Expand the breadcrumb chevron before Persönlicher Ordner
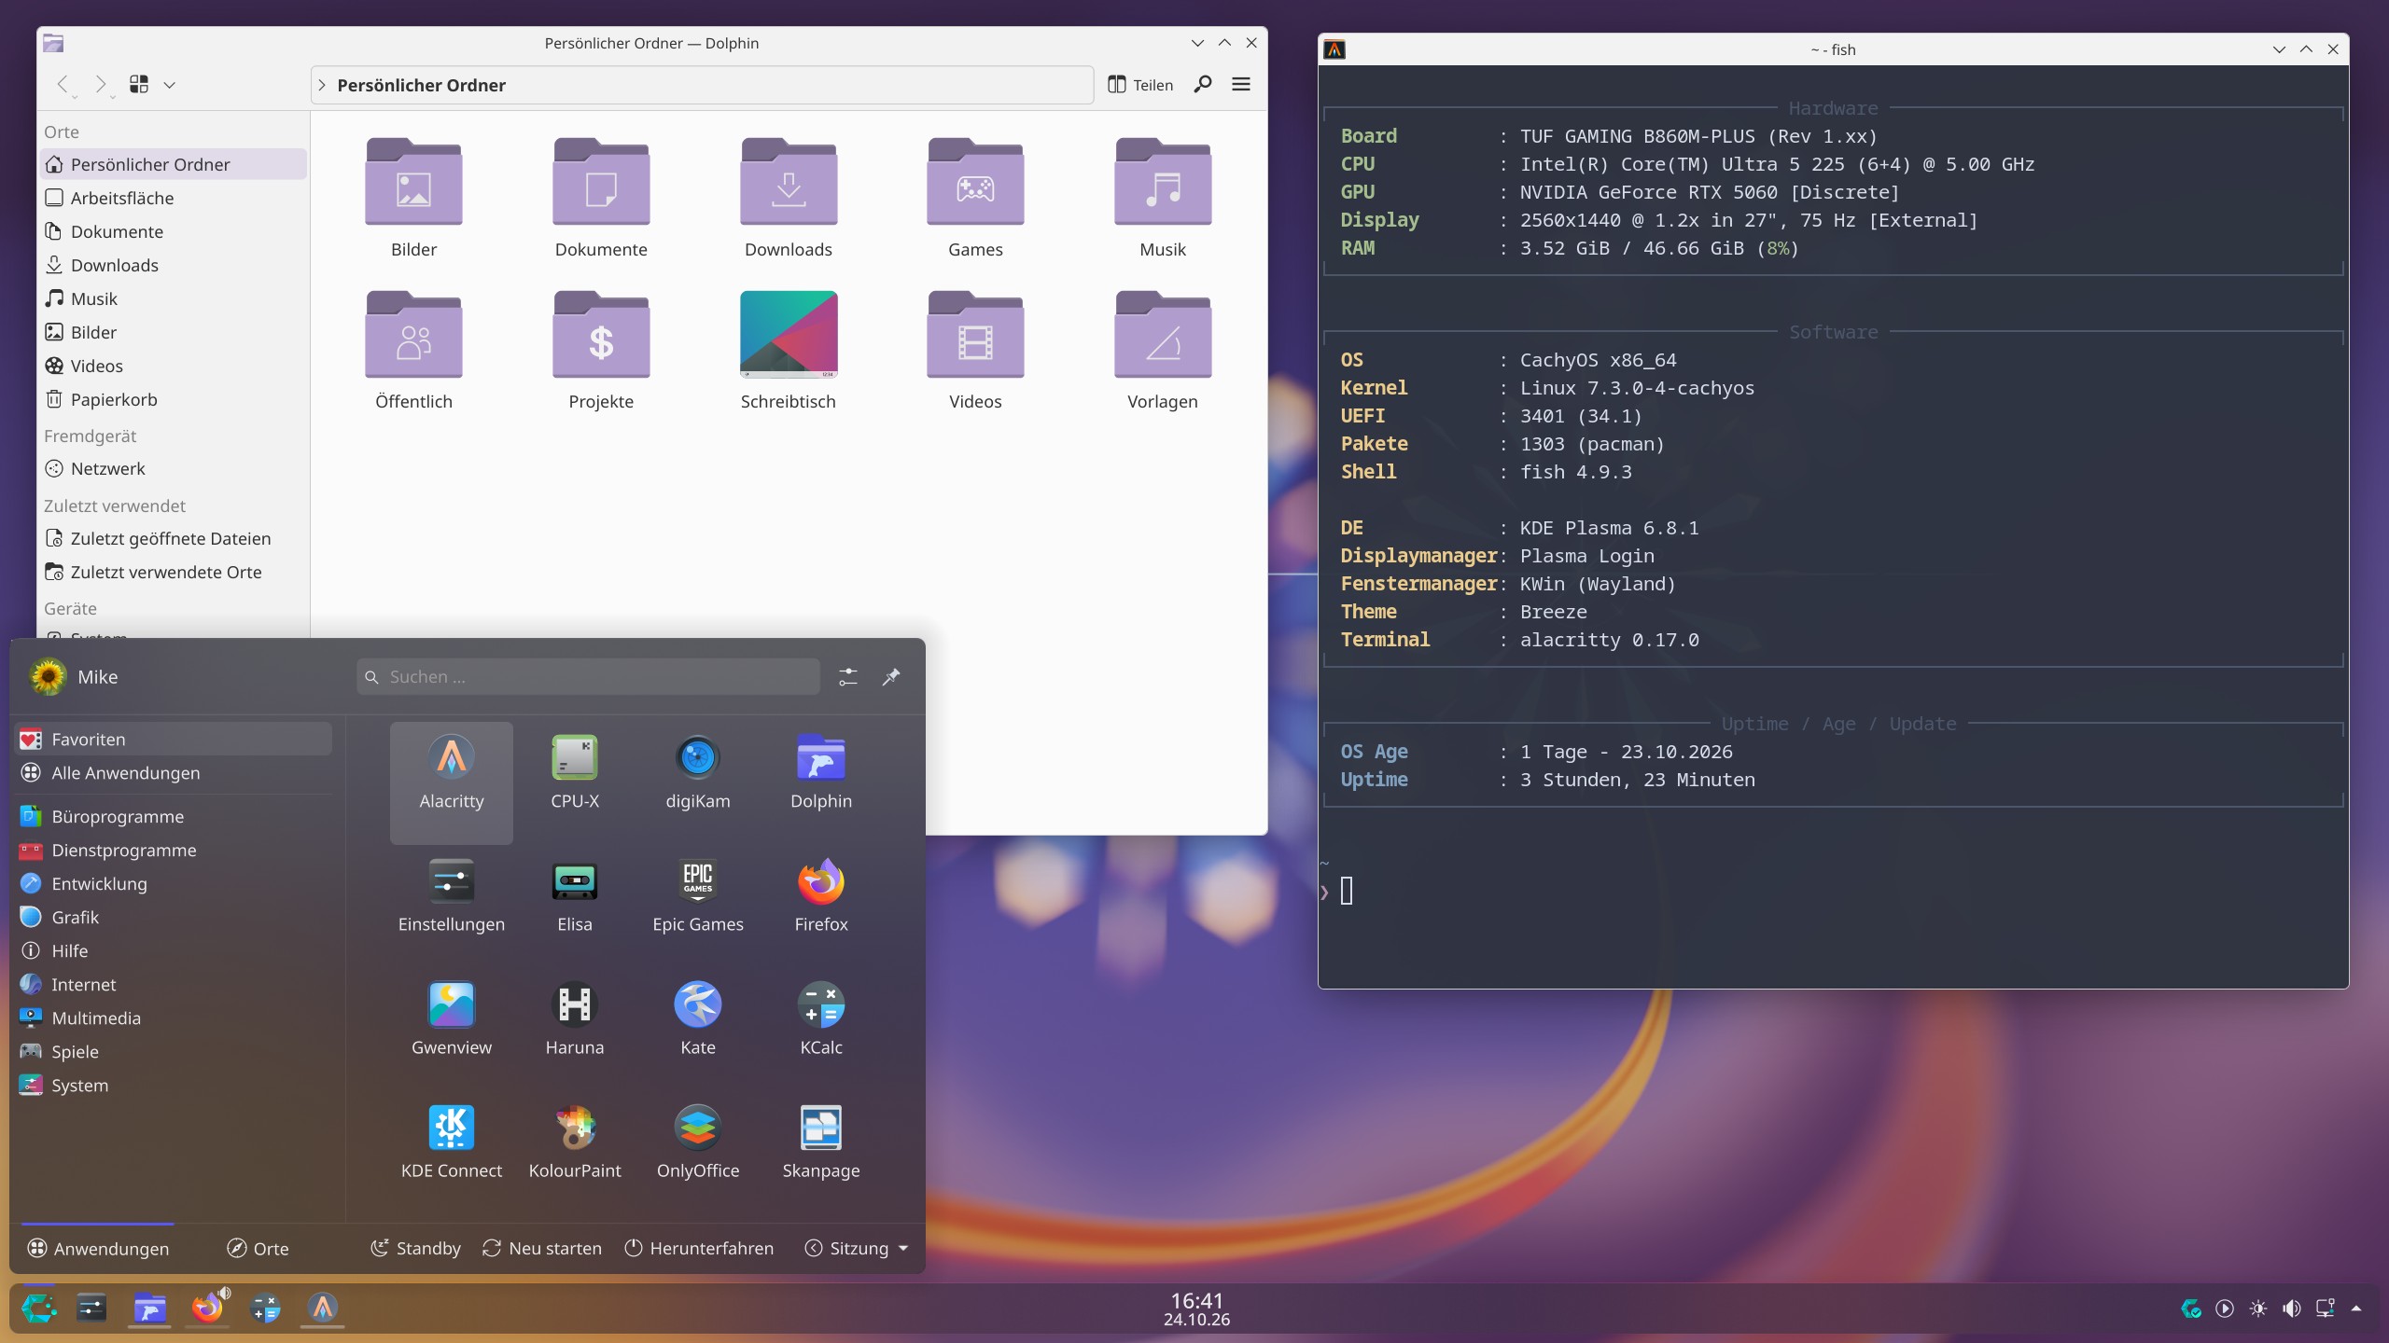2389x1343 pixels. click(x=322, y=85)
